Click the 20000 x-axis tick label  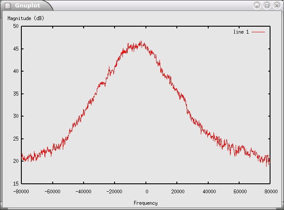177,191
